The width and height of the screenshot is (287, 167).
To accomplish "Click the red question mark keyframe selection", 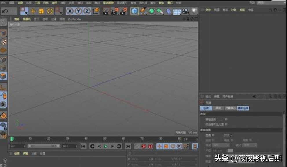I will (151, 146).
